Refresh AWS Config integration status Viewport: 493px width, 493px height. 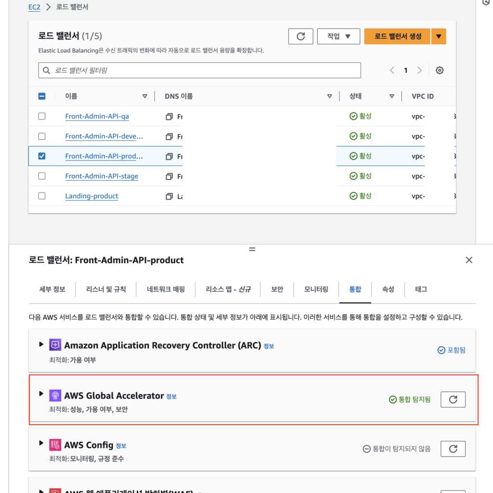pyautogui.click(x=453, y=448)
